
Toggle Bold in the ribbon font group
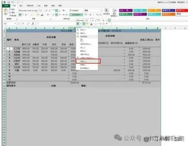20,15
